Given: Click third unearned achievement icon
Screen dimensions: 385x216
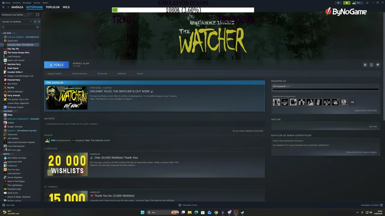Looking at the screenshot, I should click(293, 102).
